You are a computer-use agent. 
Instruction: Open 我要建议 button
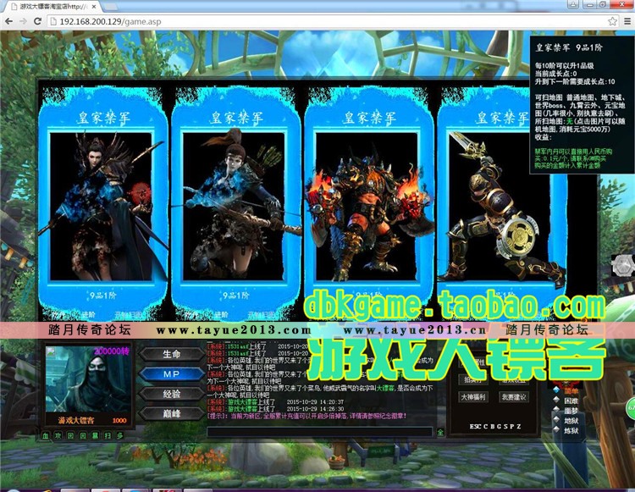[514, 397]
